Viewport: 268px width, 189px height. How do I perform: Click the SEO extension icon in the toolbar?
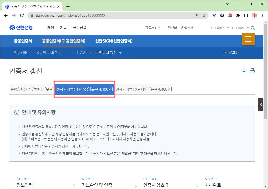pos(230,15)
